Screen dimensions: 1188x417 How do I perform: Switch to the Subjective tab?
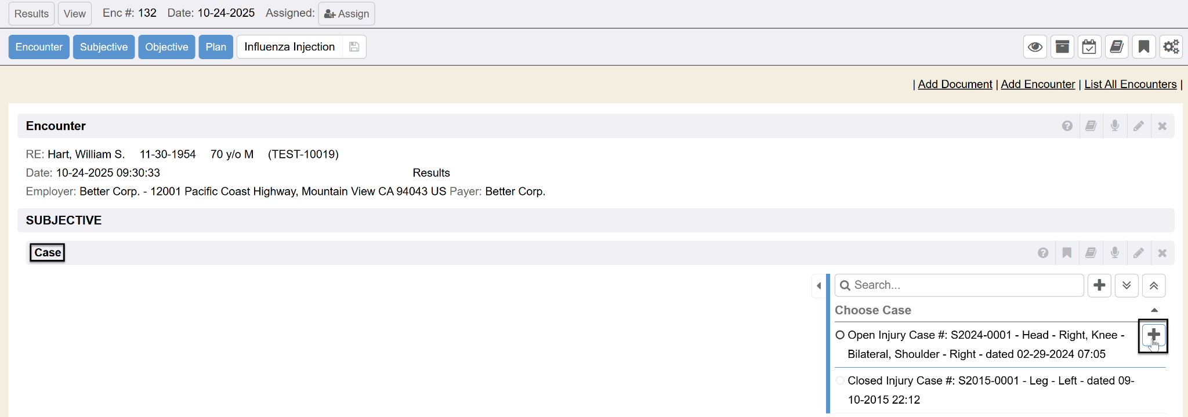104,47
